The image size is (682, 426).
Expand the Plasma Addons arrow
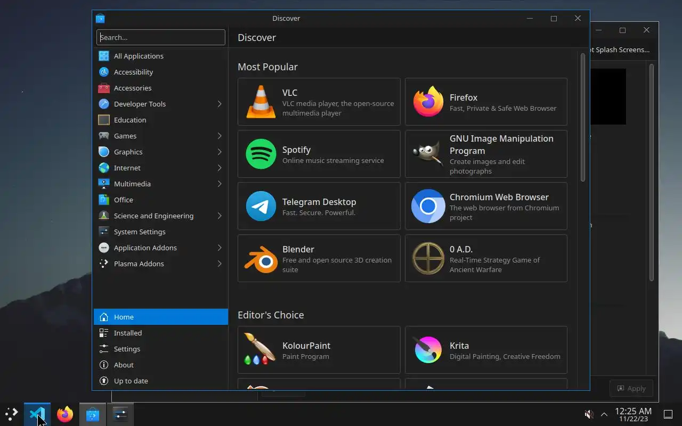click(x=220, y=264)
